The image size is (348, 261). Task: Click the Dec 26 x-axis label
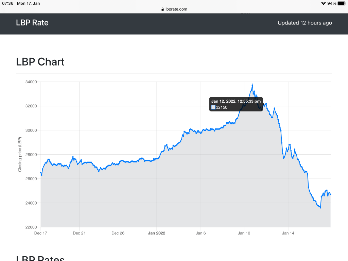tap(118, 233)
